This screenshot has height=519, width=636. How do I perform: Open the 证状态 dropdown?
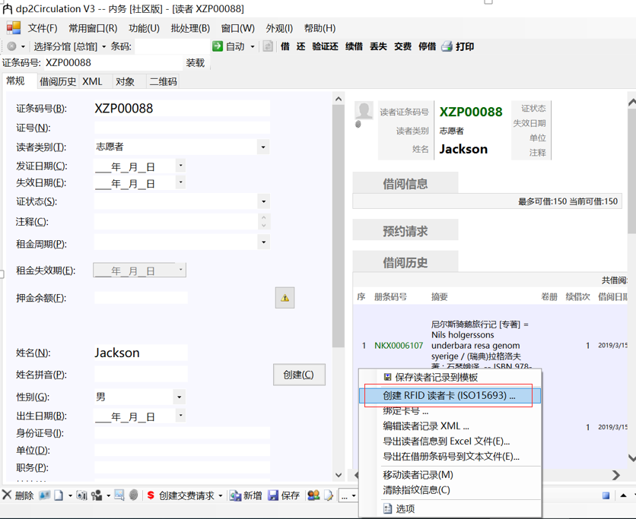click(264, 201)
